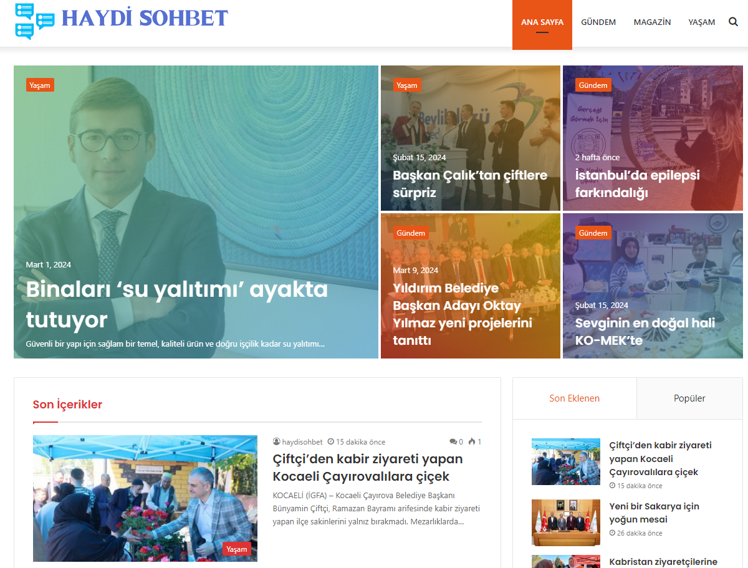Click Şubat 15, 2024 on Başkan Çalık slide

(x=420, y=157)
